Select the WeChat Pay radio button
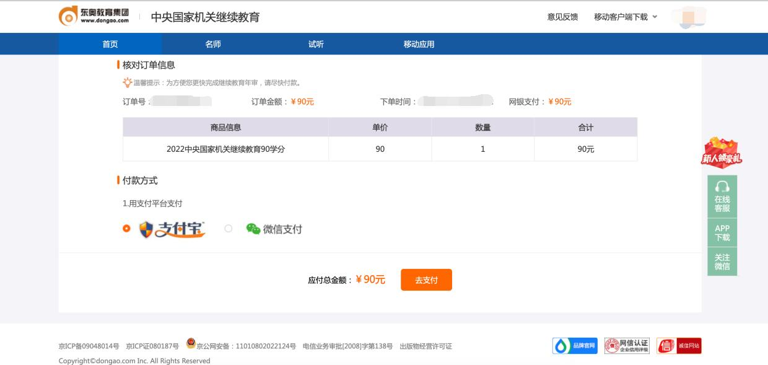Screen dimensions: 768x365 pyautogui.click(x=227, y=229)
